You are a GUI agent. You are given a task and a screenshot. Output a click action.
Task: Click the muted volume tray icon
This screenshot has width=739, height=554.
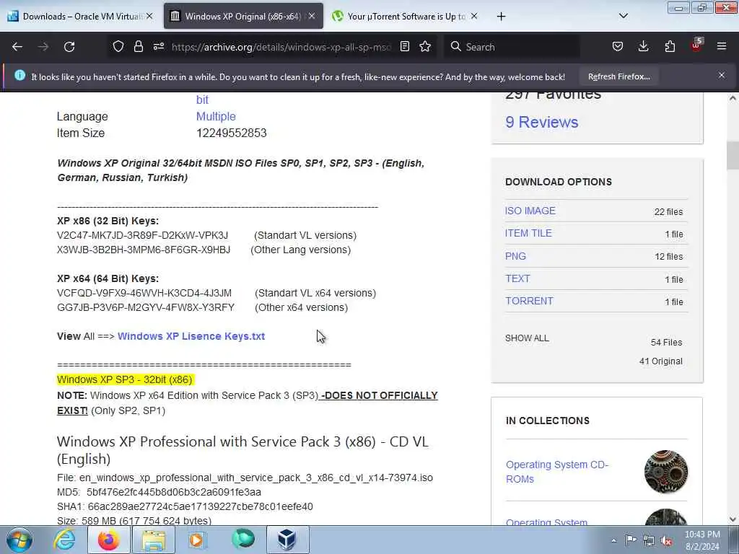coord(666,541)
